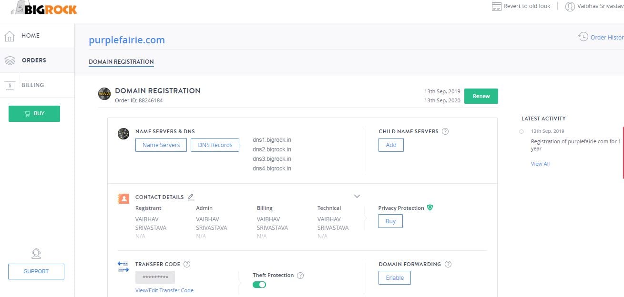Open the Transfer Code help icon
The height and width of the screenshot is (297, 624).
[187, 264]
